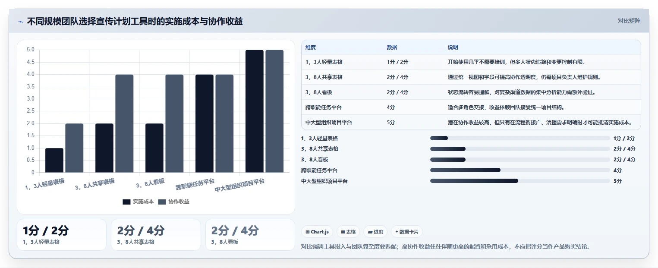
Task: Click the 5分 cell in the table
Action: [391, 123]
